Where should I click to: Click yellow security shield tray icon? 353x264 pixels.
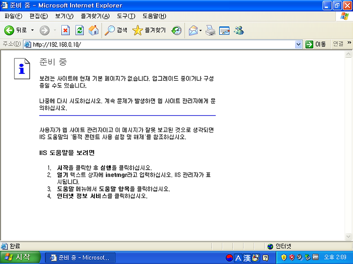point(284,257)
